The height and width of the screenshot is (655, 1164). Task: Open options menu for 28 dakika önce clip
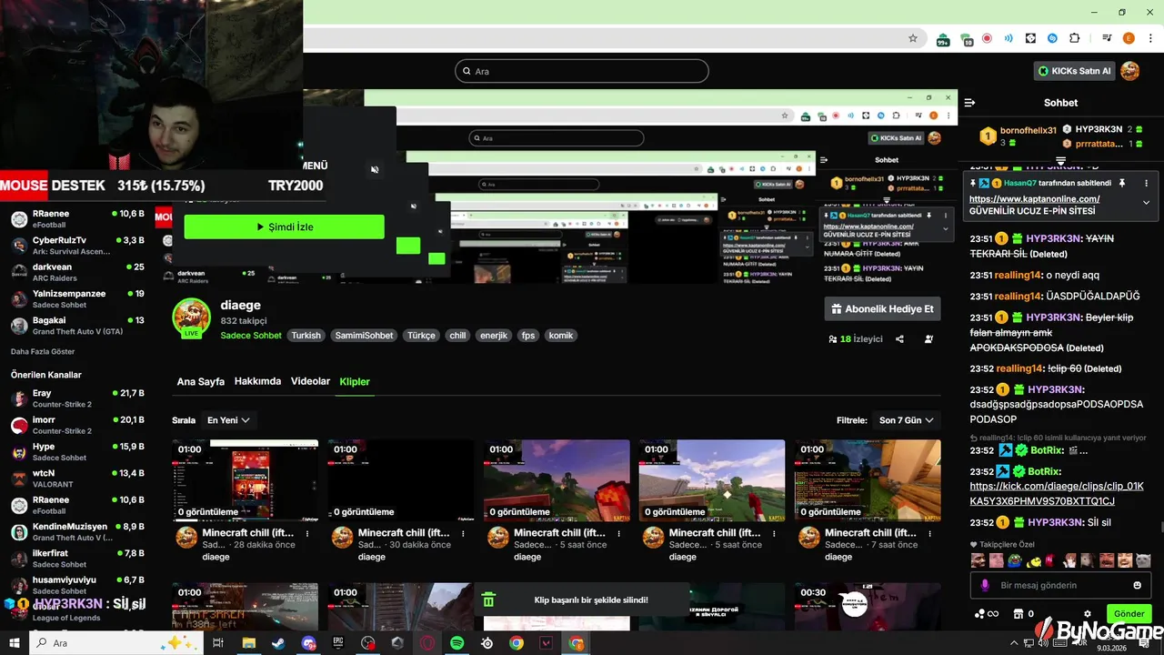pyautogui.click(x=307, y=534)
